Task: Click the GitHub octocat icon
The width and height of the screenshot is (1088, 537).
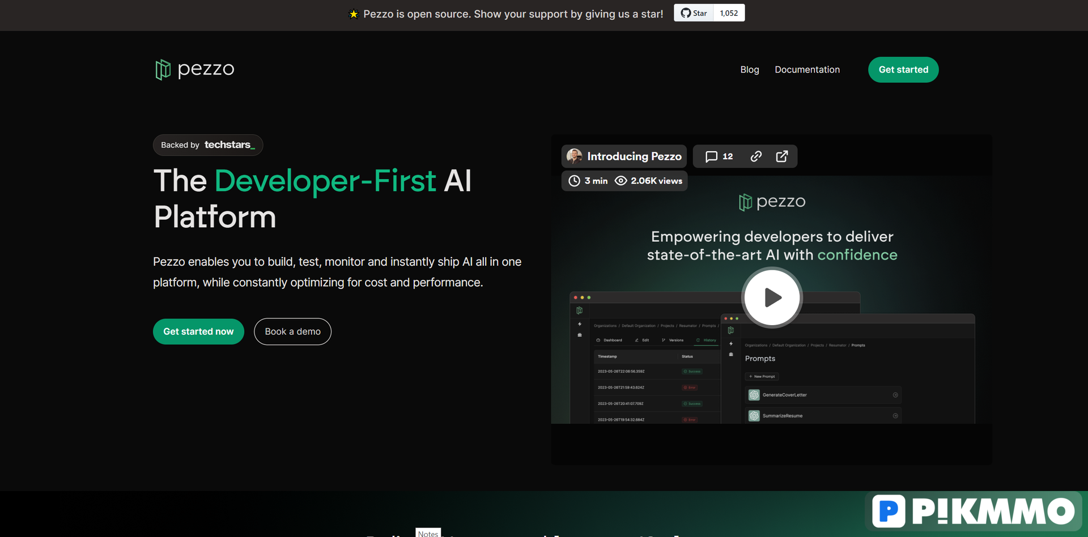Action: pyautogui.click(x=686, y=13)
